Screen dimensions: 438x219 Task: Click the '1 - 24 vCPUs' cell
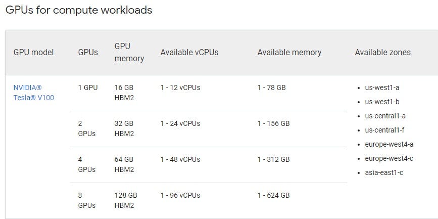180,123
